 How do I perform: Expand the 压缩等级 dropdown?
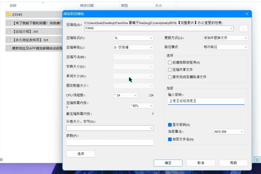133,47
